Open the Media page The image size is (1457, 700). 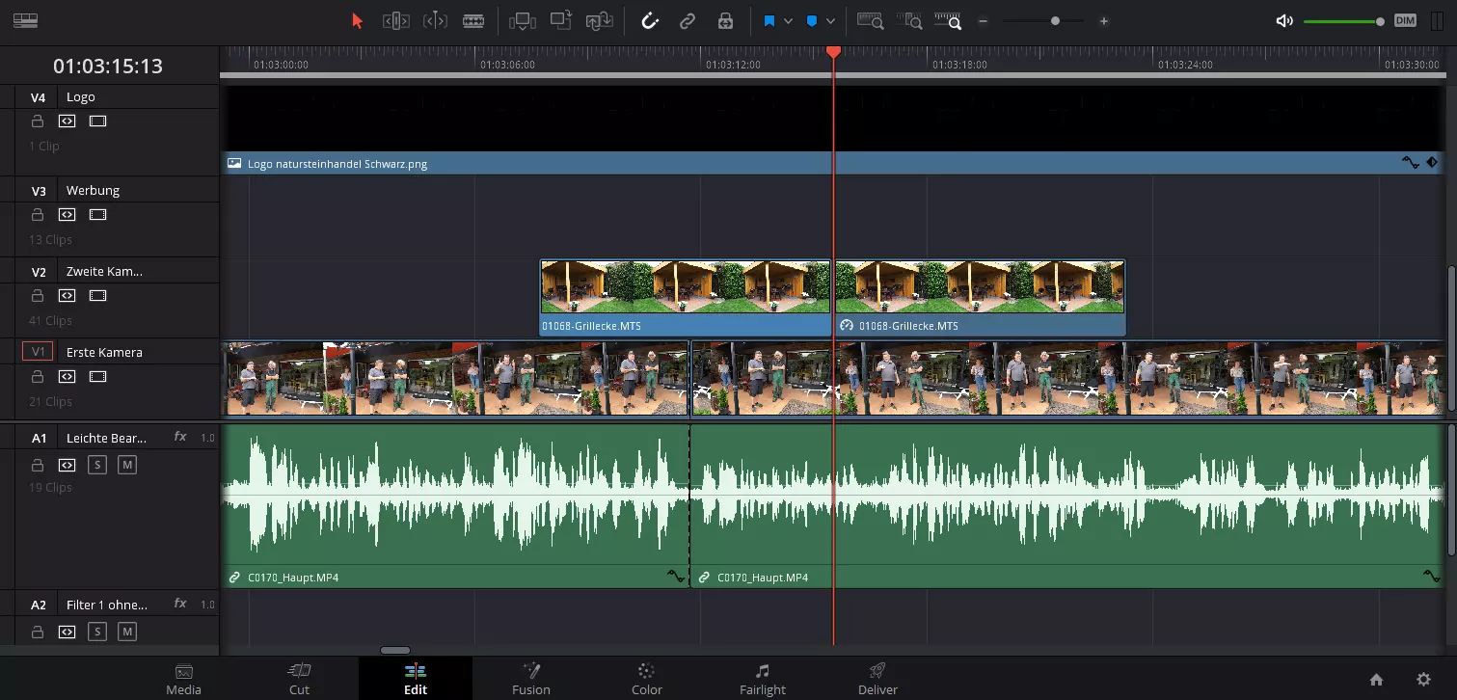pos(183,679)
